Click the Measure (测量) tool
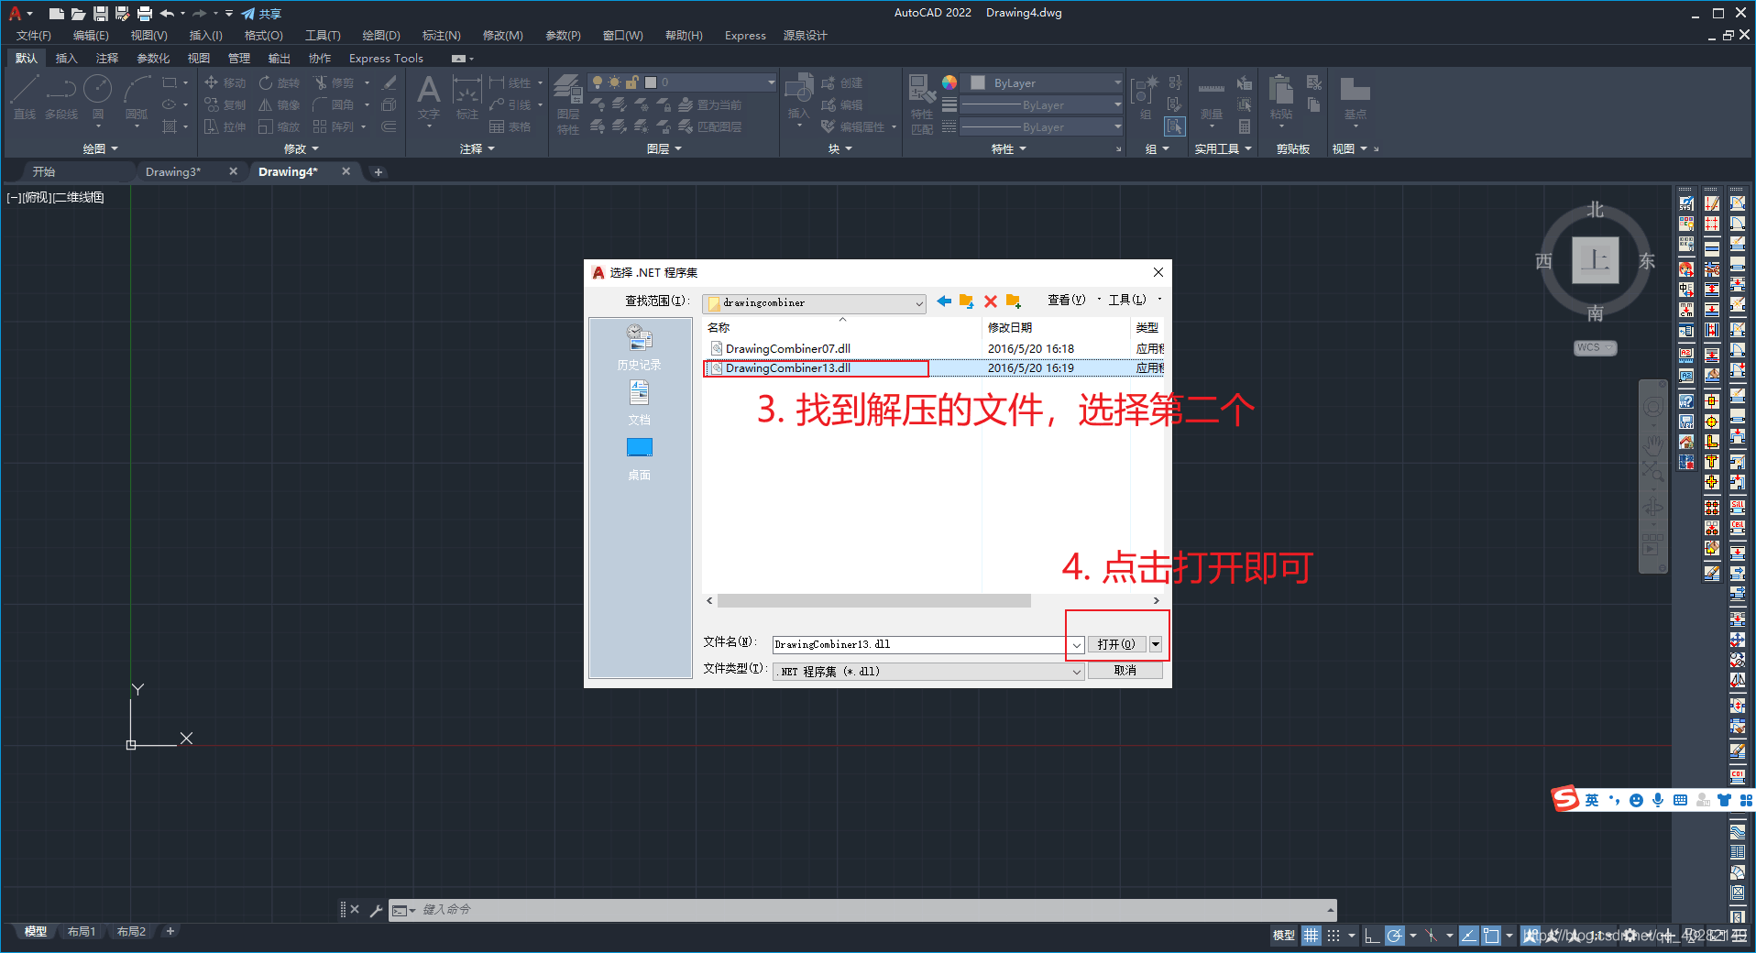Image resolution: width=1756 pixels, height=953 pixels. 1212,100
